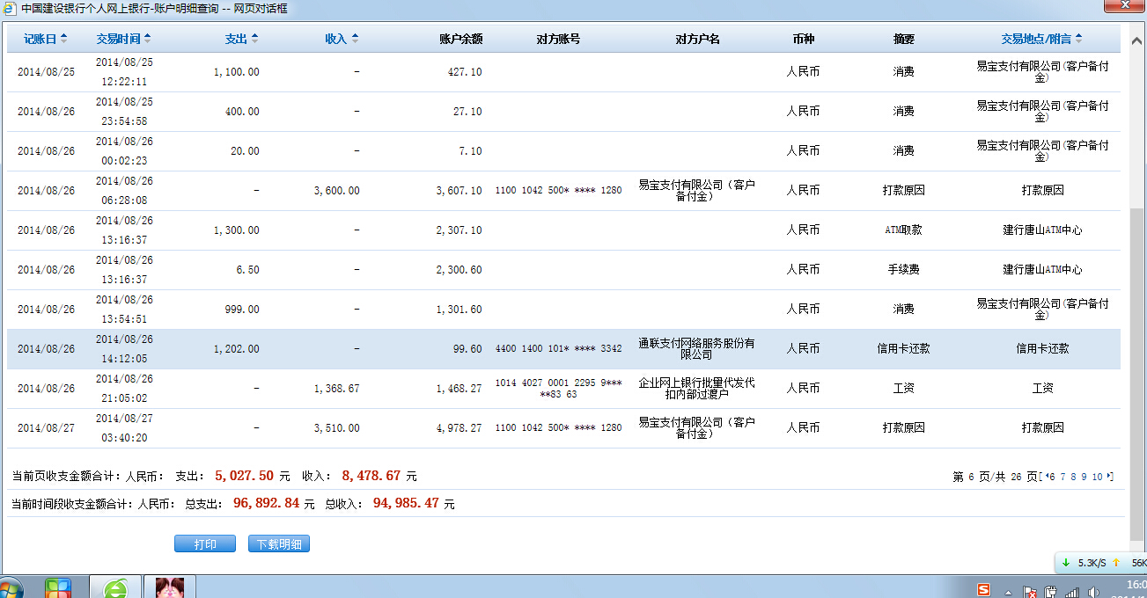Sort transactions by 交易时间 header
This screenshot has height=598, width=1147.
(x=123, y=39)
